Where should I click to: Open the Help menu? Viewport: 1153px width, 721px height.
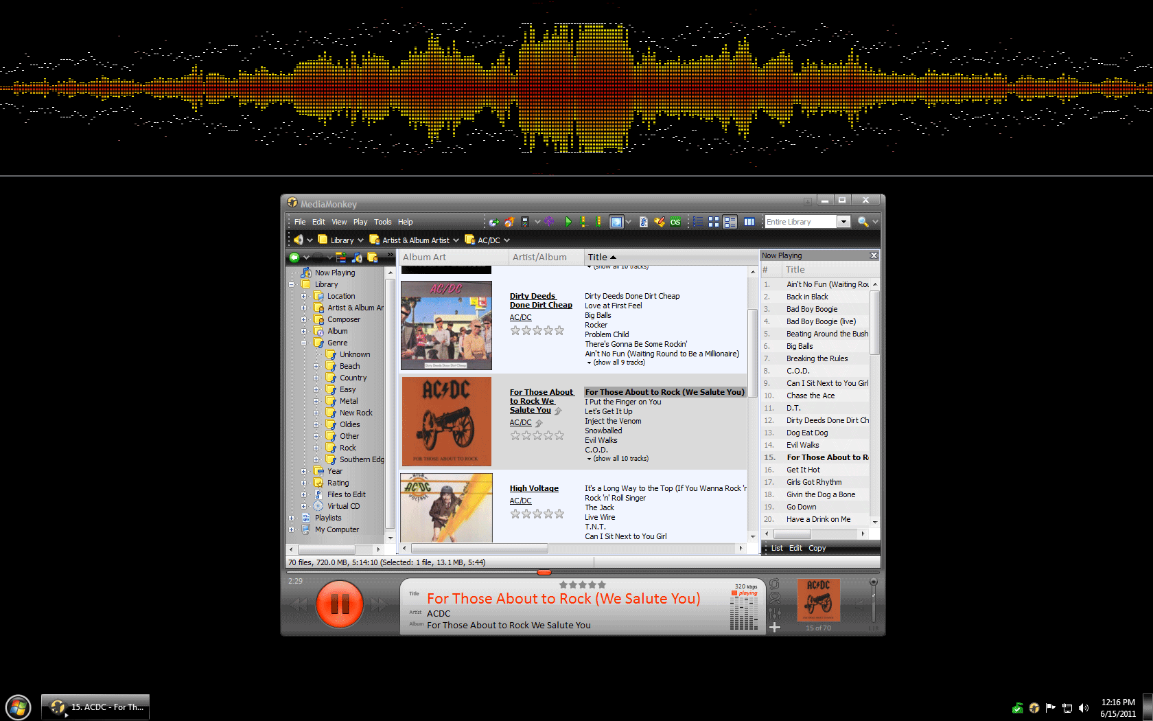pyautogui.click(x=405, y=222)
